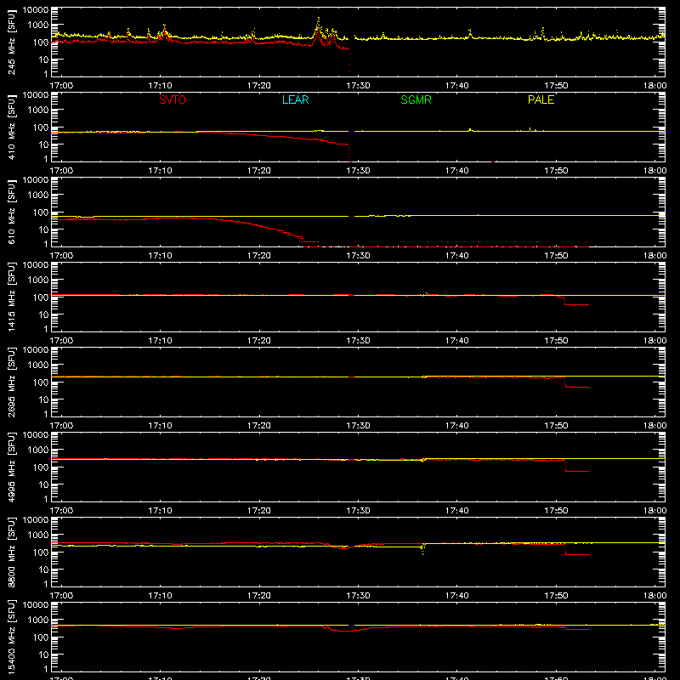Click the yellow PALE station label
The width and height of the screenshot is (680, 680).
(541, 99)
